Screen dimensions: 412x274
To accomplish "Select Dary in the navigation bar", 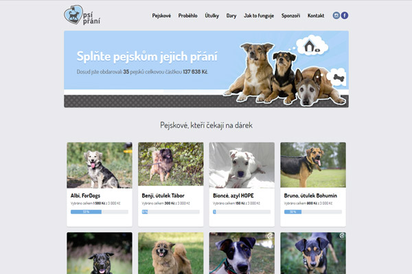I will pyautogui.click(x=231, y=16).
